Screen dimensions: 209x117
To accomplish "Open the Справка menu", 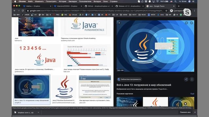I will pyautogui.click(x=114, y=1).
